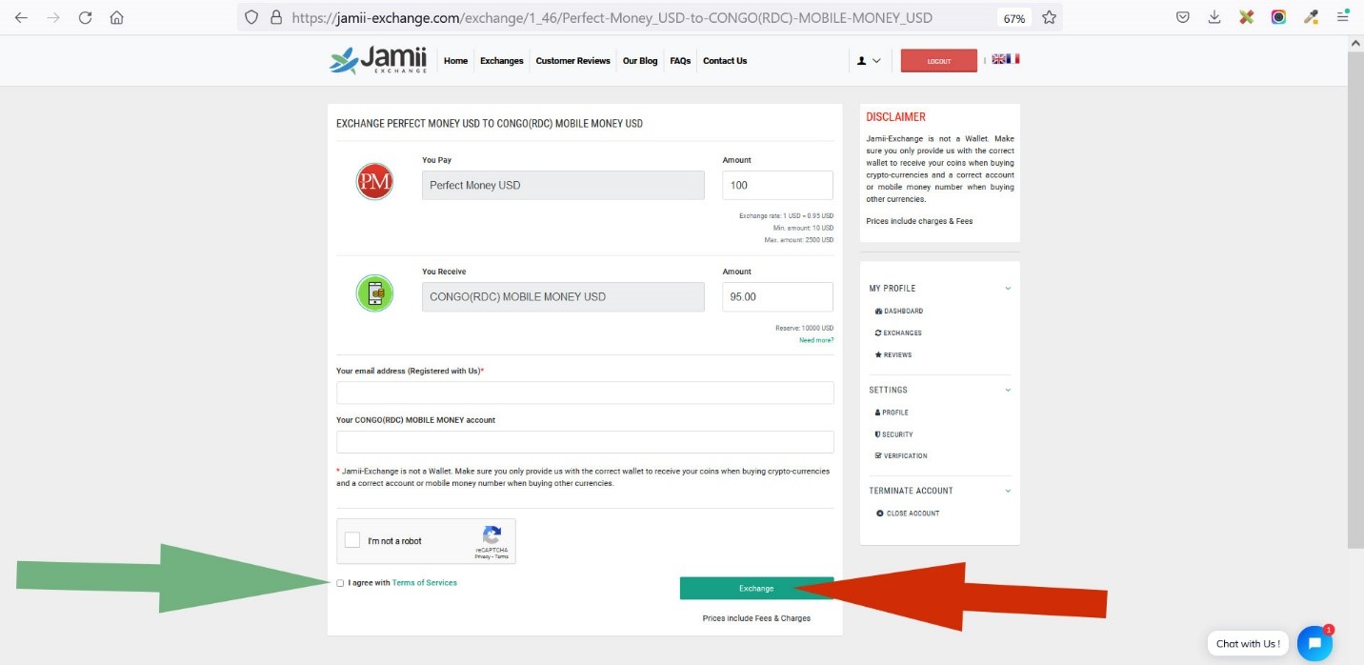The image size is (1364, 665).
Task: Click the browser forward arrow
Action: click(53, 17)
